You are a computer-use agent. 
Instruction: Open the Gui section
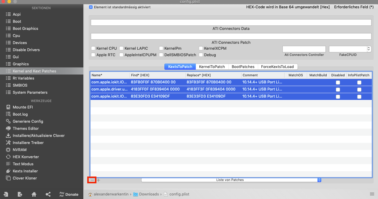tap(16, 57)
